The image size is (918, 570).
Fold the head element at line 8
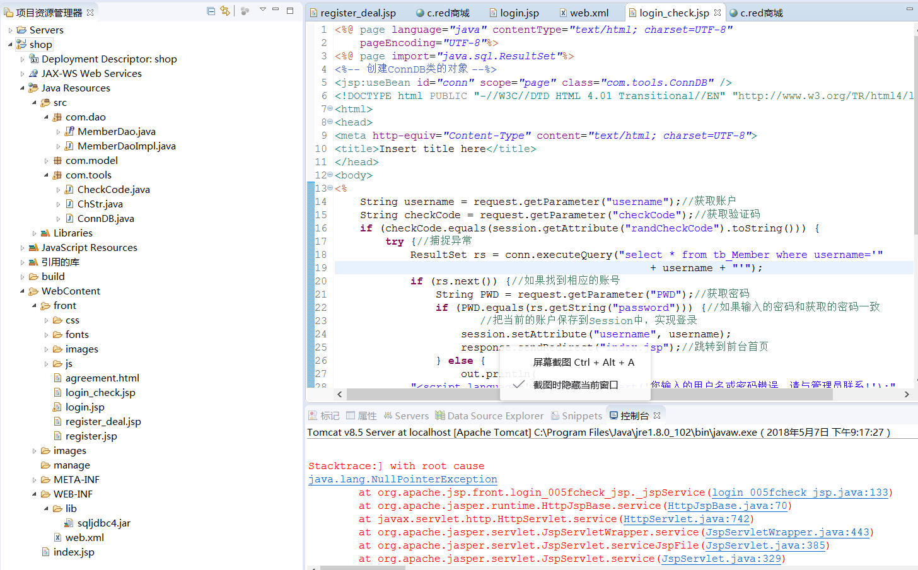330,122
